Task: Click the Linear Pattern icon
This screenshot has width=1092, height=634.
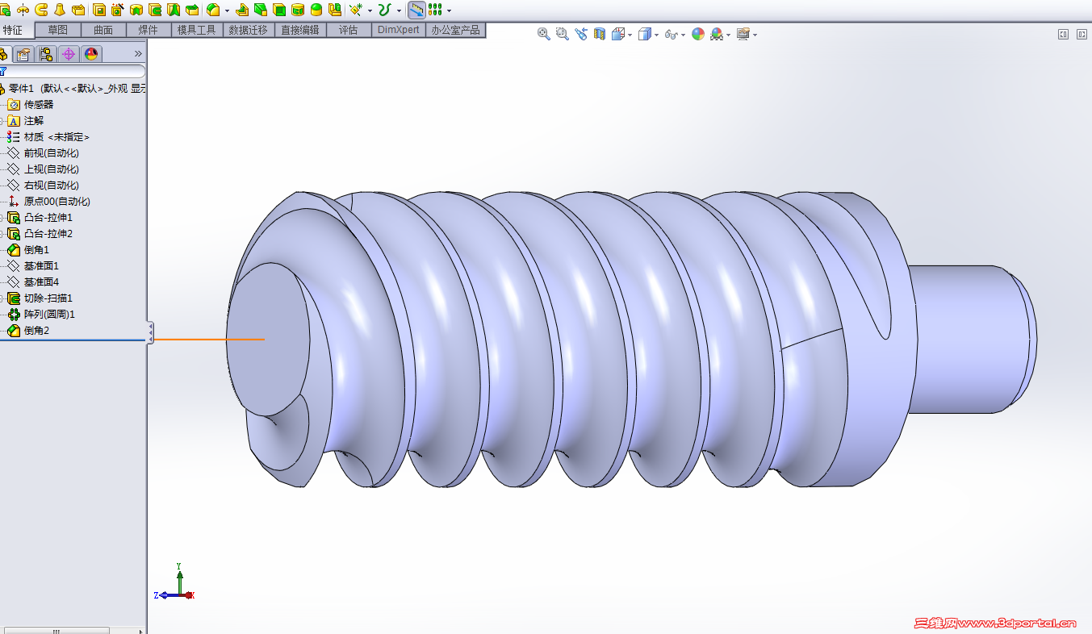Action: (435, 10)
